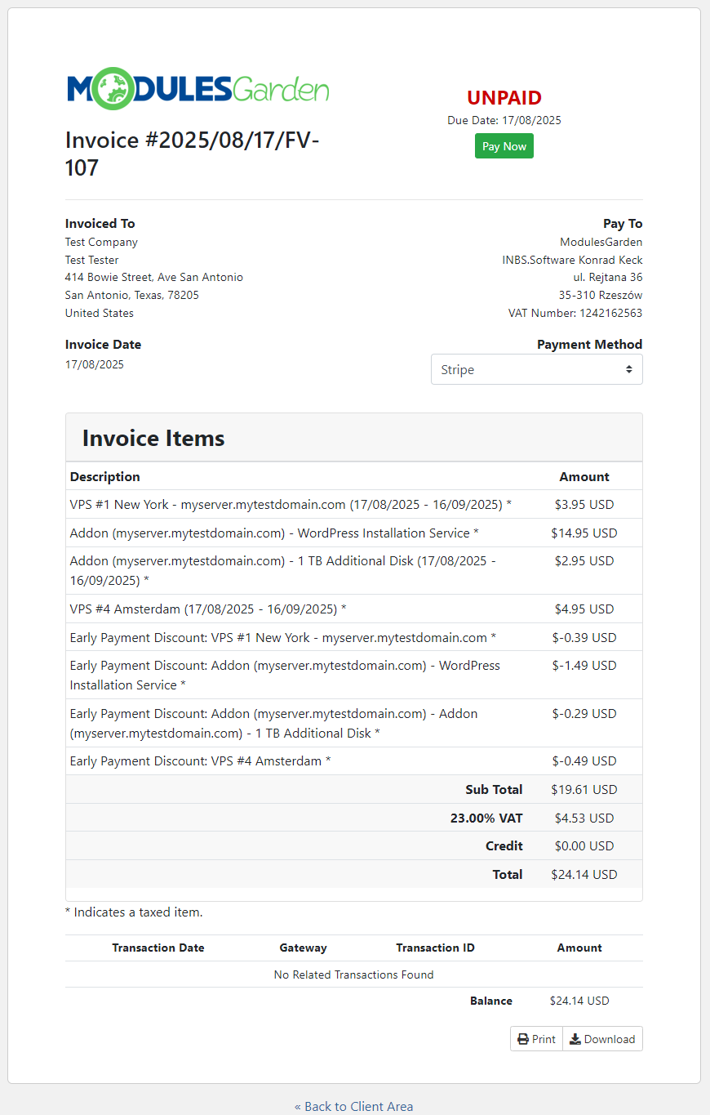This screenshot has width=710, height=1115.
Task: Click the Balance amount of $24.14 USD
Action: [x=579, y=1001]
